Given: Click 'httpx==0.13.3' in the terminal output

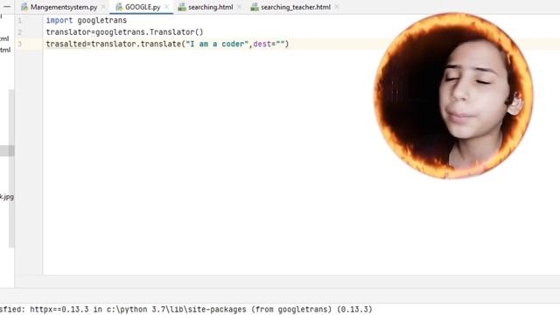Looking at the screenshot, I should [x=59, y=309].
